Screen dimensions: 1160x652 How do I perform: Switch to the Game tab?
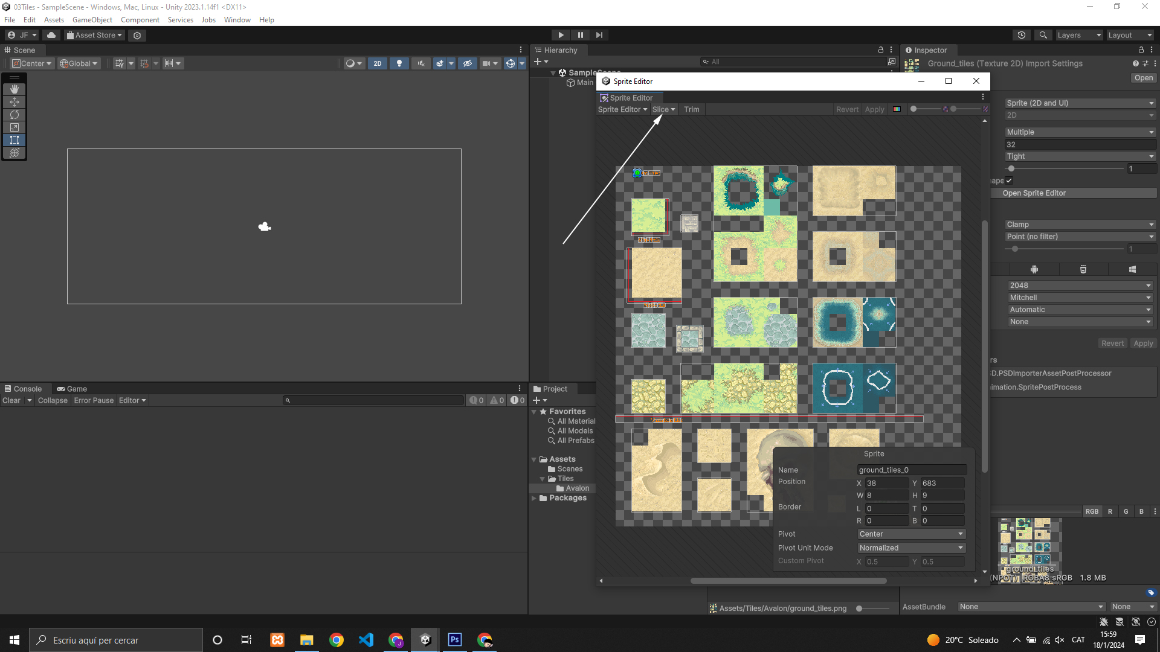(72, 389)
